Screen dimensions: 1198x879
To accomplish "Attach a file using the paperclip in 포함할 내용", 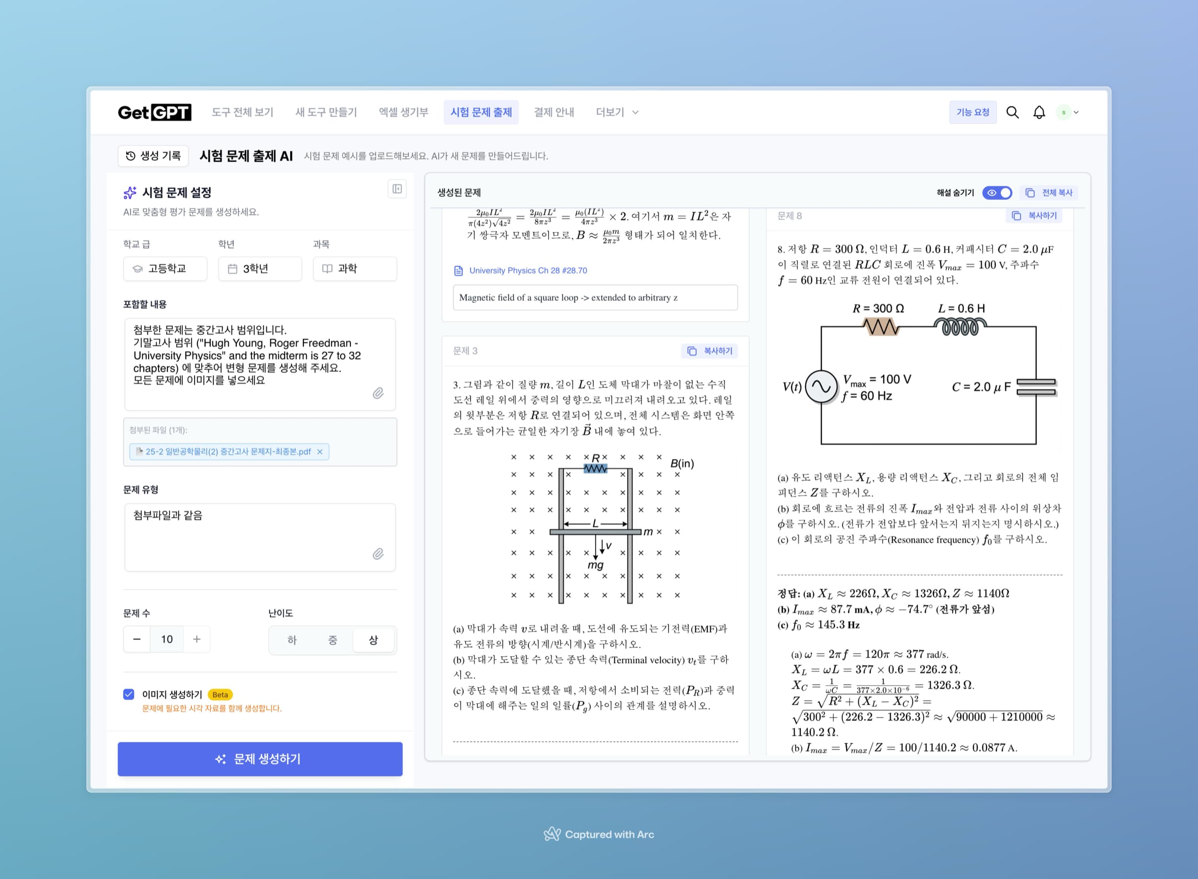I will (379, 394).
